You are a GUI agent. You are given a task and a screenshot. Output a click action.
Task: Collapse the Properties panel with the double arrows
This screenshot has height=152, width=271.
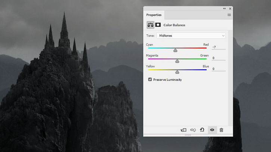[x=224, y=9]
